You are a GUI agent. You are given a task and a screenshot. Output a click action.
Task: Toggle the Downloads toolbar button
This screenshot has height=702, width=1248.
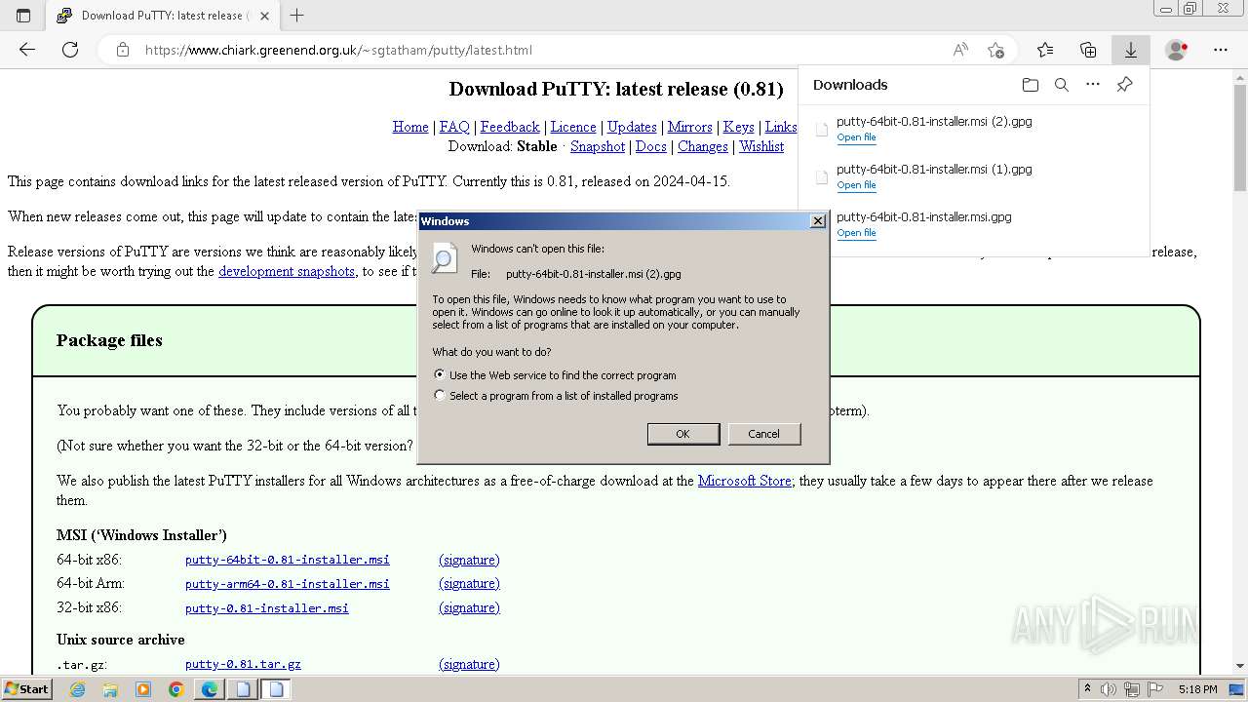pos(1131,50)
